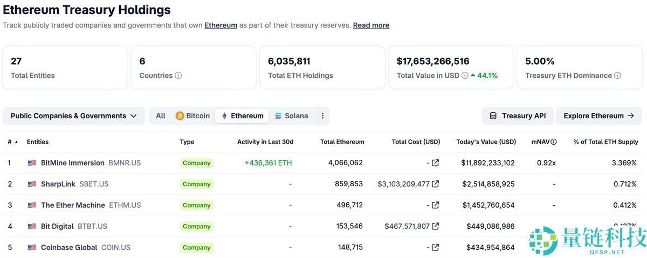Click the Entities column header

point(38,142)
